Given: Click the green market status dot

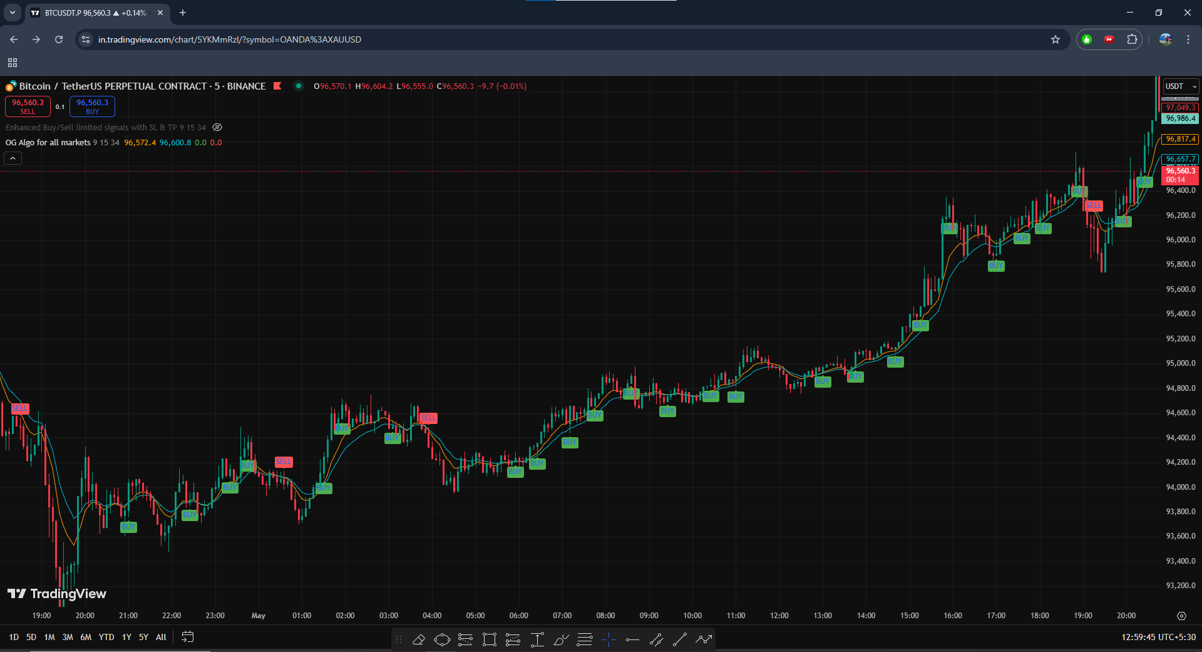Looking at the screenshot, I should [299, 86].
